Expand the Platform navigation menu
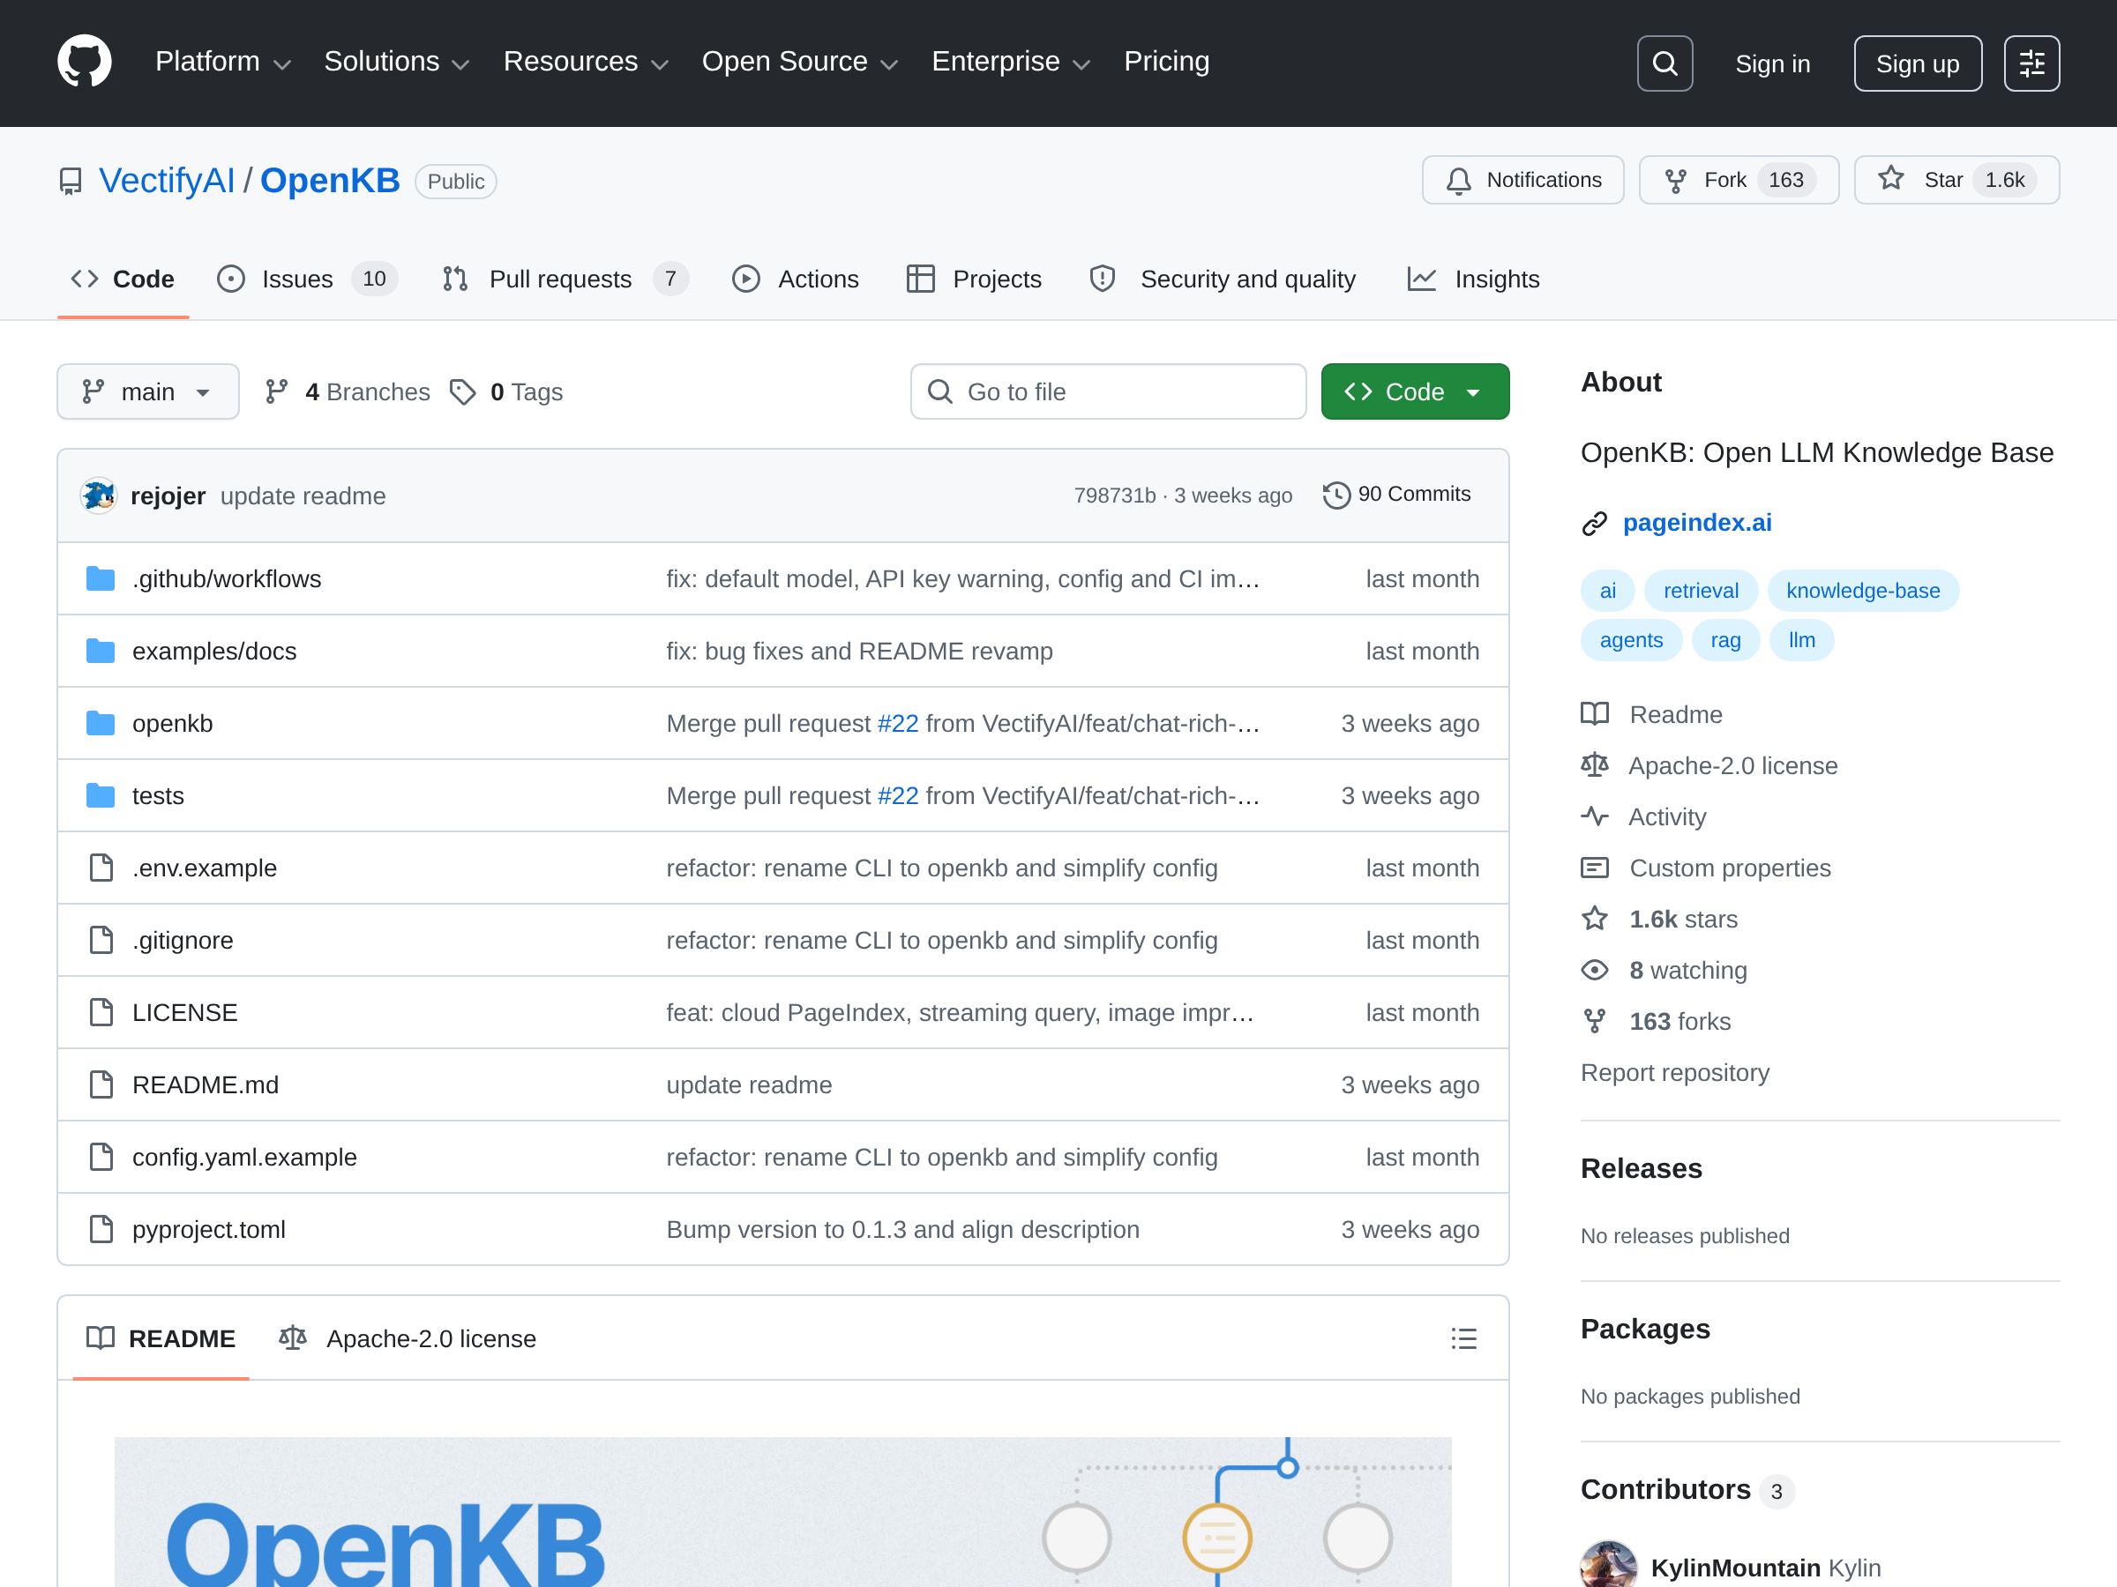The height and width of the screenshot is (1587, 2117). click(x=223, y=63)
